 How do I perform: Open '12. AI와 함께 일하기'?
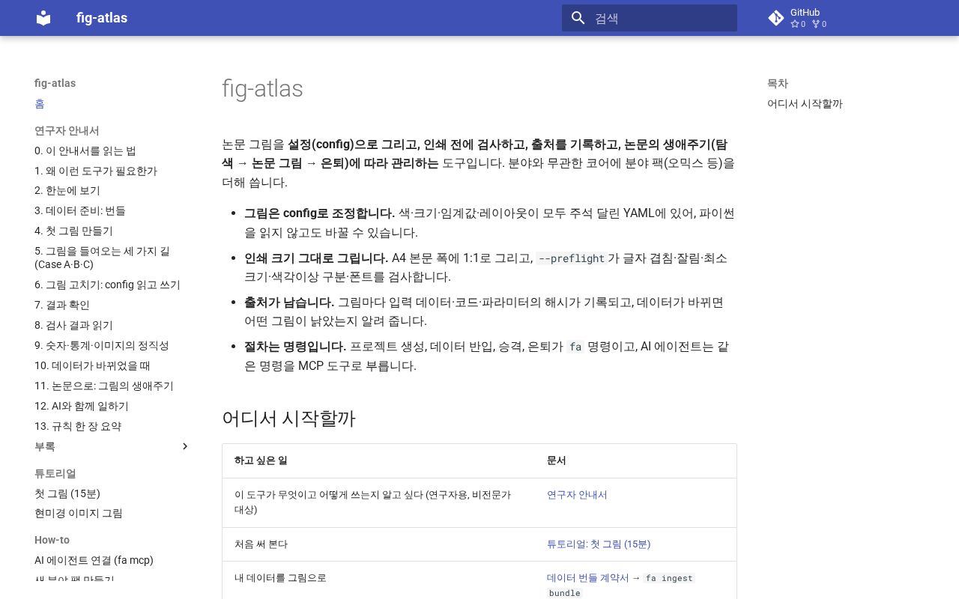82,406
